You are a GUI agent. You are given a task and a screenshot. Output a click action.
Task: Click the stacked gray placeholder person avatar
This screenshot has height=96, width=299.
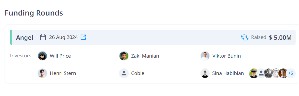pyautogui.click(x=261, y=73)
